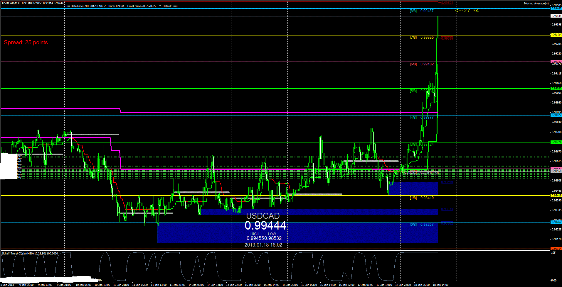Click the blue 0.98267 price axis tag
The width and height of the screenshot is (562, 287).
click(556, 222)
